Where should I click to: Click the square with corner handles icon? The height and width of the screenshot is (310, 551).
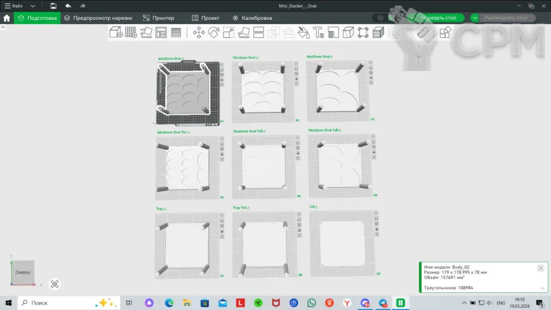pos(363,32)
